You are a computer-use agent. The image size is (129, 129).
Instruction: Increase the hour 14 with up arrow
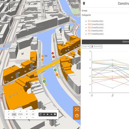point(27,111)
